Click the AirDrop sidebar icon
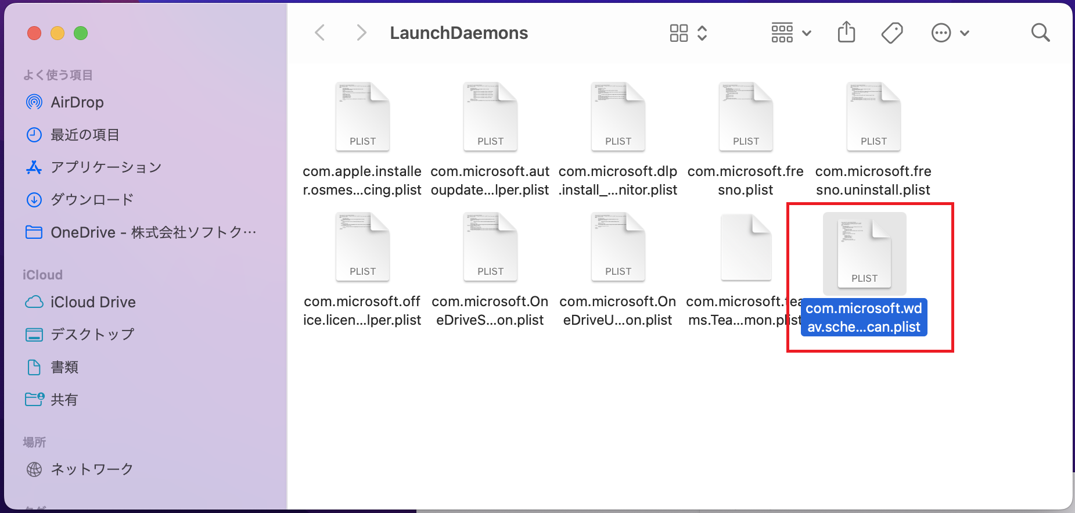The height and width of the screenshot is (513, 1075). pyautogui.click(x=34, y=102)
